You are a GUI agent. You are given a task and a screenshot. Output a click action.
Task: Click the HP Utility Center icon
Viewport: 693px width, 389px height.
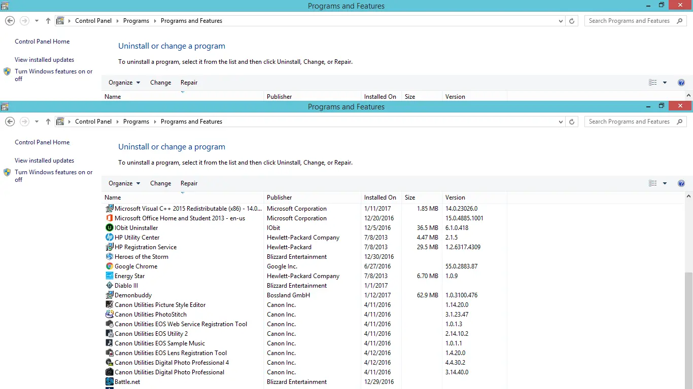109,238
